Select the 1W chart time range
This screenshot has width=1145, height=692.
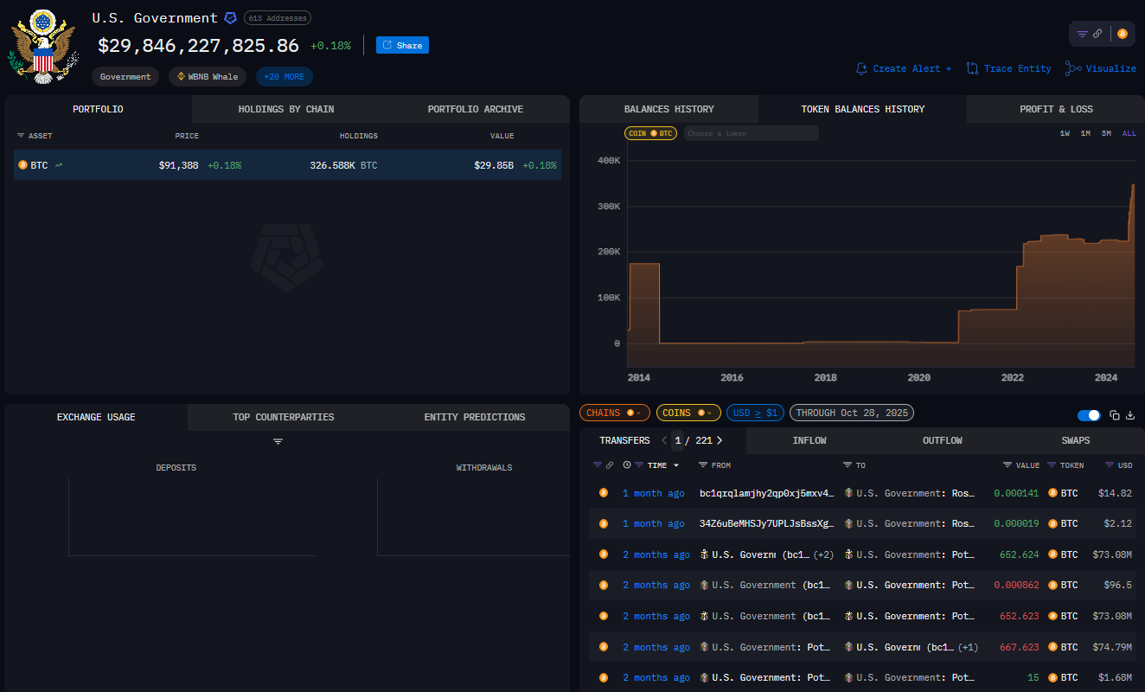1065,133
